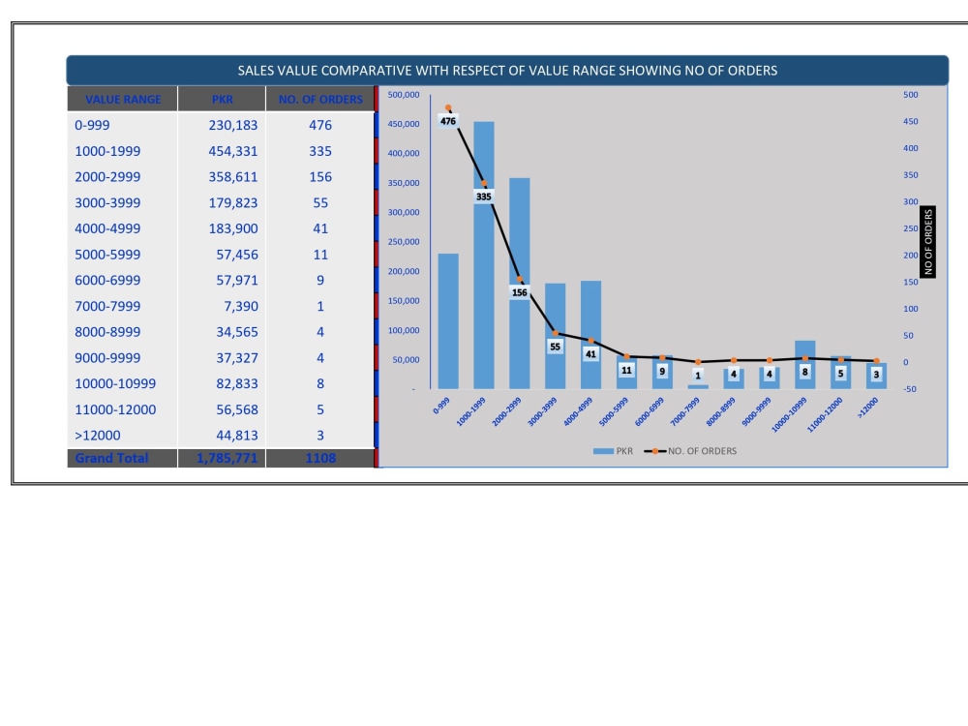Click the blue PKR legend marker
This screenshot has width=968, height=726.
tap(605, 450)
